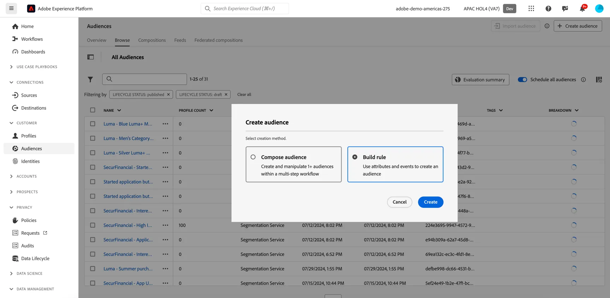Open the help question mark icon
This screenshot has width=610, height=298.
[548, 8]
